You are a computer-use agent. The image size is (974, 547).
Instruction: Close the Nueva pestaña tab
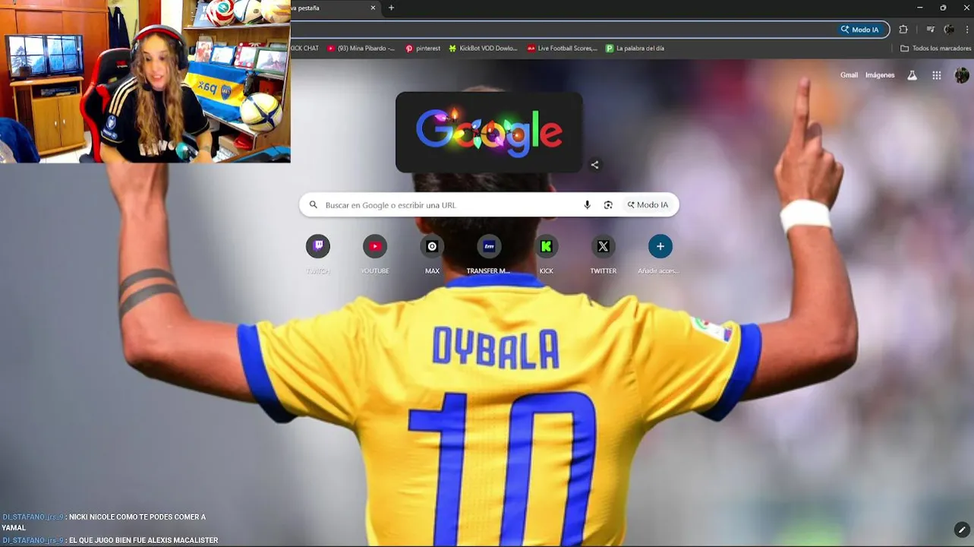(x=373, y=8)
